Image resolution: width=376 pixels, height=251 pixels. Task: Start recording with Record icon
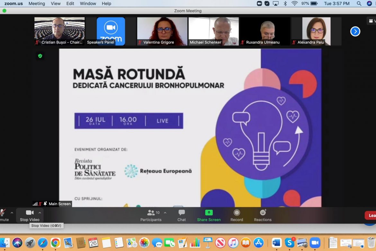pyautogui.click(x=237, y=215)
